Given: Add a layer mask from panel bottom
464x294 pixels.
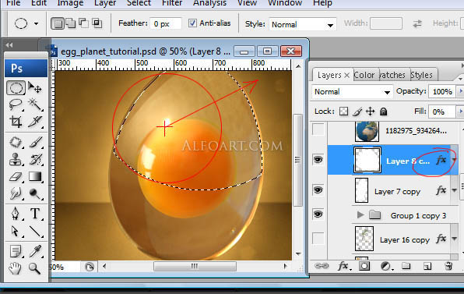Looking at the screenshot, I should (364, 266).
